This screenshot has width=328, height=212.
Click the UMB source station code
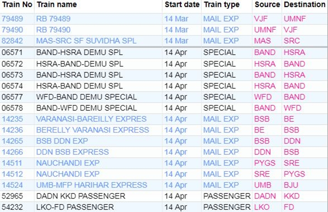tap(262, 185)
